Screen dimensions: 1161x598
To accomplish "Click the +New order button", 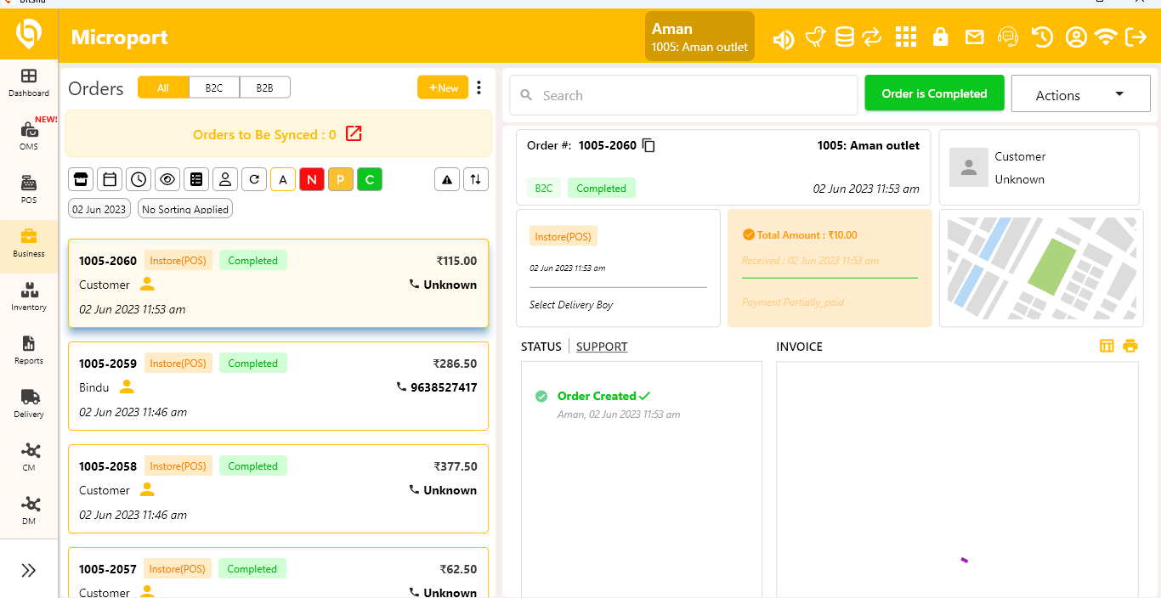I will click(x=443, y=87).
